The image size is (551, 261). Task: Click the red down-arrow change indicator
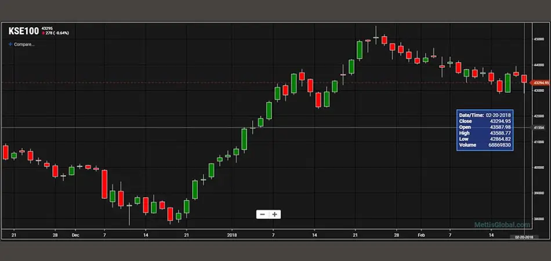pyautogui.click(x=42, y=33)
